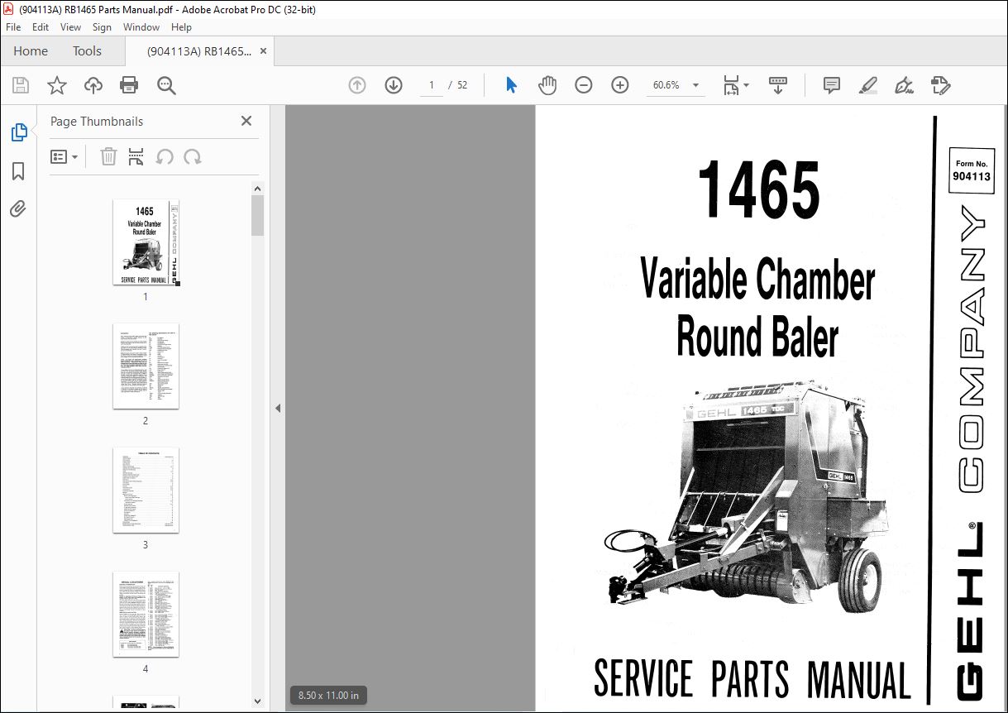Open the File menu
The width and height of the screenshot is (1008, 713).
(13, 27)
